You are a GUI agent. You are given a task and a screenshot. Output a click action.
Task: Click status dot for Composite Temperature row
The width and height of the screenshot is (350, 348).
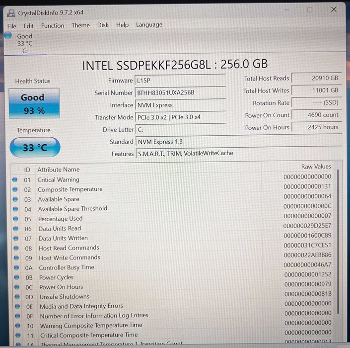tap(15, 189)
